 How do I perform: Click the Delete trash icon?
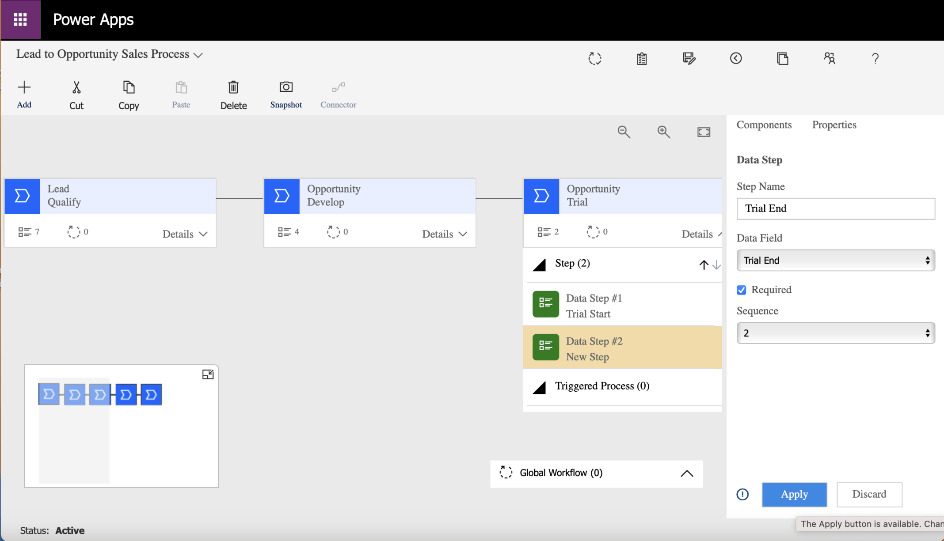pyautogui.click(x=233, y=87)
